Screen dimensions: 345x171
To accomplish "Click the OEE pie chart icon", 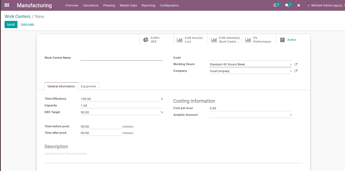I will coord(146,40).
